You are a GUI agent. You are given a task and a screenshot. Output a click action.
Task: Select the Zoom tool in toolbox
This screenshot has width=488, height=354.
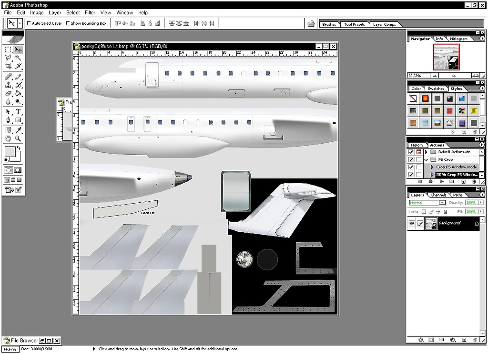(x=18, y=138)
